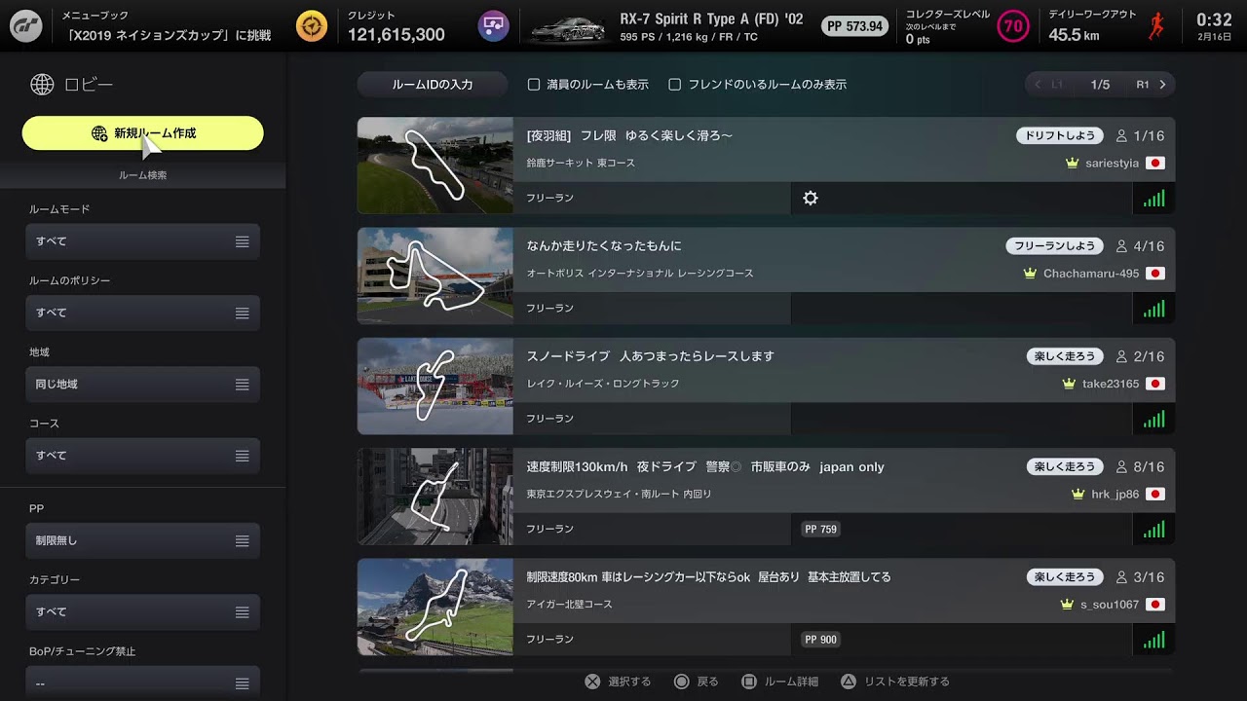Image resolution: width=1247 pixels, height=701 pixels.
Task: Go to next page with R1 arrow
Action: 1151,85
